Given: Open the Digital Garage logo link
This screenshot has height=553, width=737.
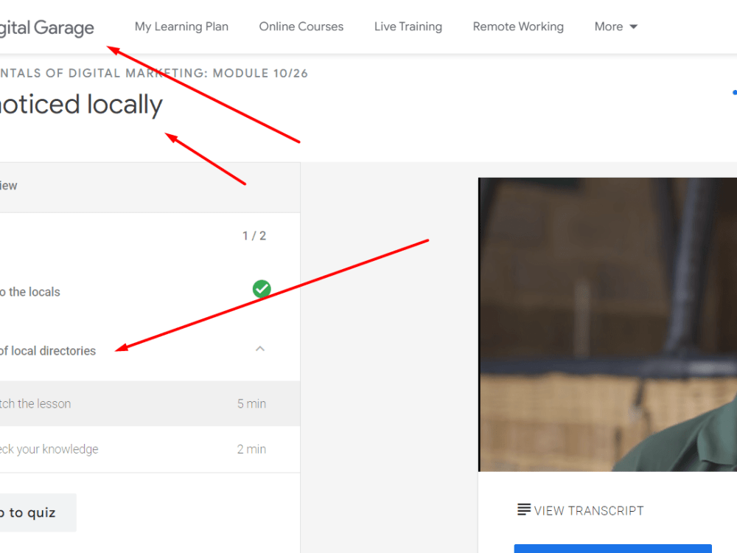Looking at the screenshot, I should click(46, 28).
